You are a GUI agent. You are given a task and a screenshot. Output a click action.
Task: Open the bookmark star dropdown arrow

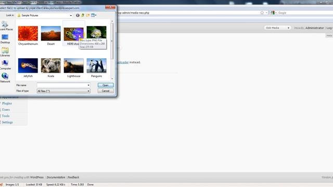click(x=266, y=12)
